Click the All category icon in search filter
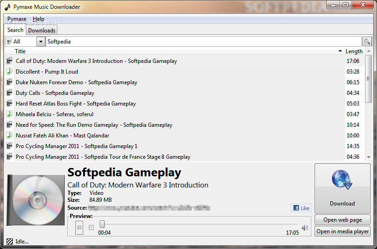The image size is (377, 249). coord(9,41)
